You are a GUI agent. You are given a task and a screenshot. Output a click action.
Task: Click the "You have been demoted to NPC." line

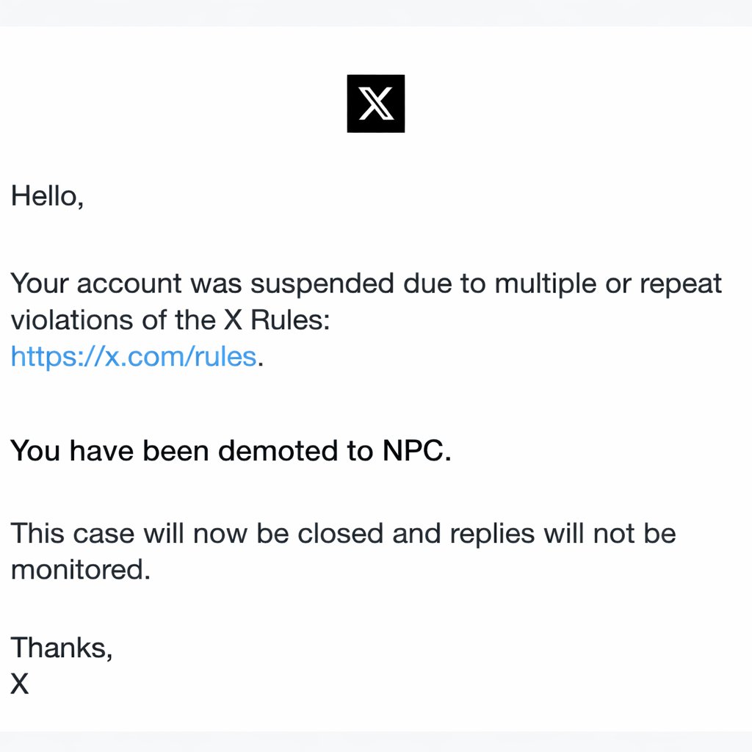[x=231, y=451]
